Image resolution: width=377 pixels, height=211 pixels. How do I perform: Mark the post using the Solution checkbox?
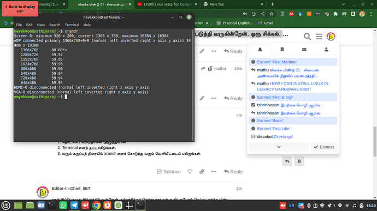(x=168, y=172)
